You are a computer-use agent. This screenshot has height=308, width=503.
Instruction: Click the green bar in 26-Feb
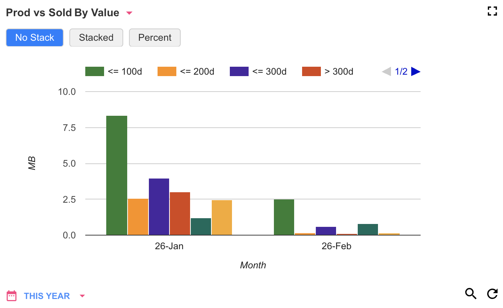(x=284, y=217)
